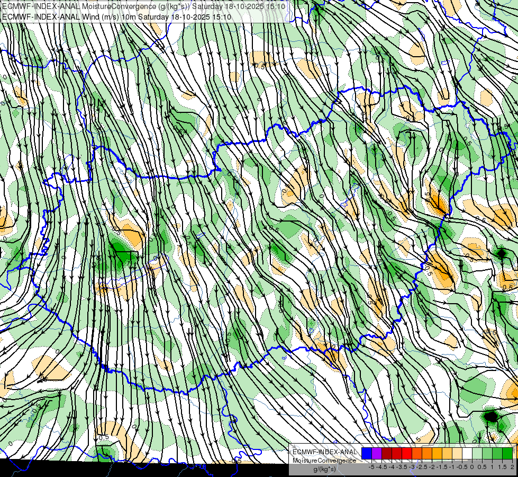The image size is (518, 477).
Task: Click the MoistureConvergence title line at top
Action: (x=144, y=6)
